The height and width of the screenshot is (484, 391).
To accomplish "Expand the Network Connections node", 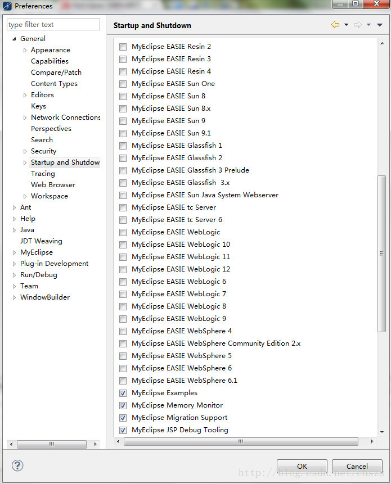I will click(25, 117).
